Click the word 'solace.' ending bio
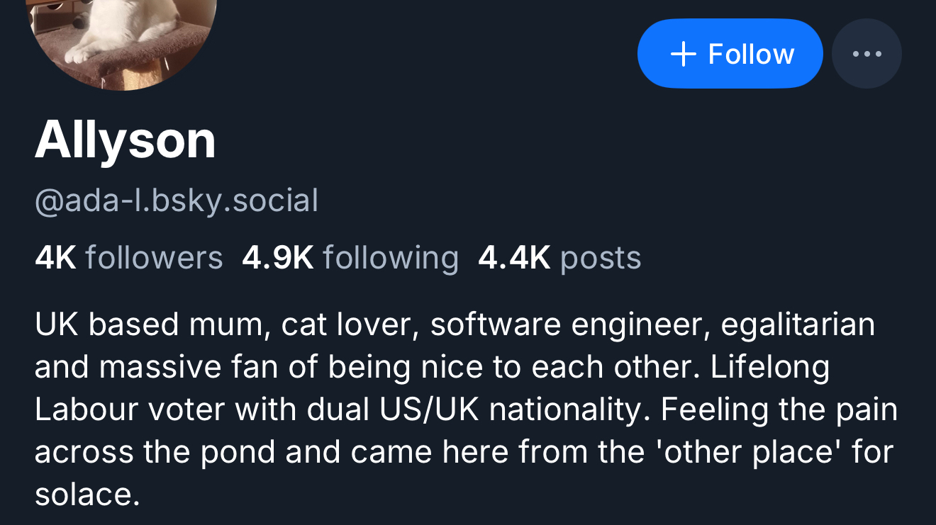The image size is (936, 525). click(87, 495)
